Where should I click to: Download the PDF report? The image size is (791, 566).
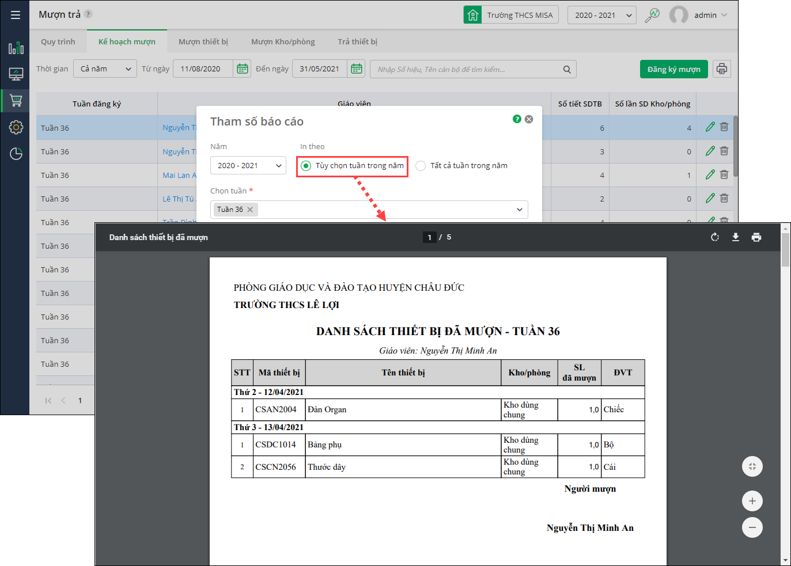coord(736,237)
